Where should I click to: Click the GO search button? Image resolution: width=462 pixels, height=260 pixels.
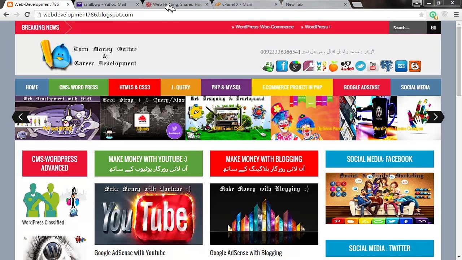pyautogui.click(x=433, y=27)
